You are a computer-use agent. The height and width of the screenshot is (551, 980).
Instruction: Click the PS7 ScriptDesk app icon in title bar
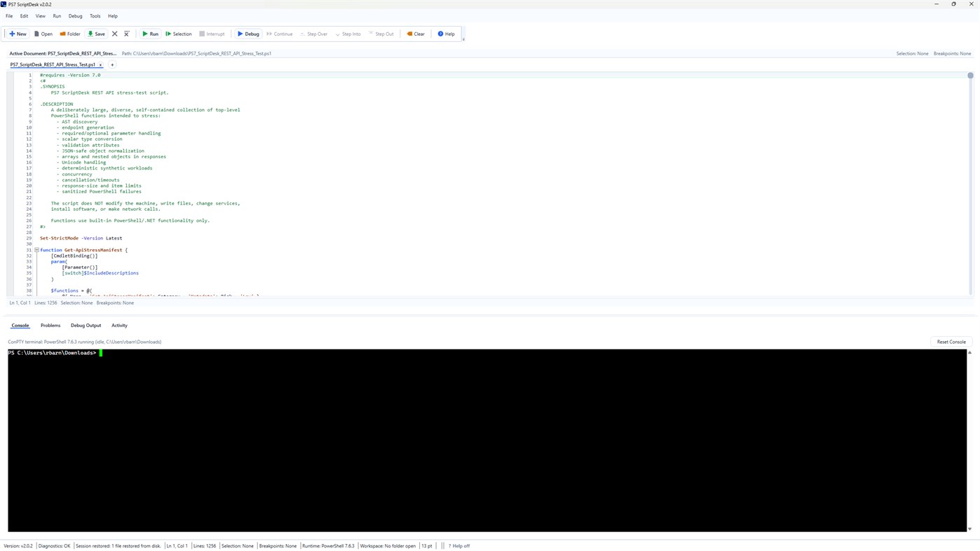(x=4, y=4)
